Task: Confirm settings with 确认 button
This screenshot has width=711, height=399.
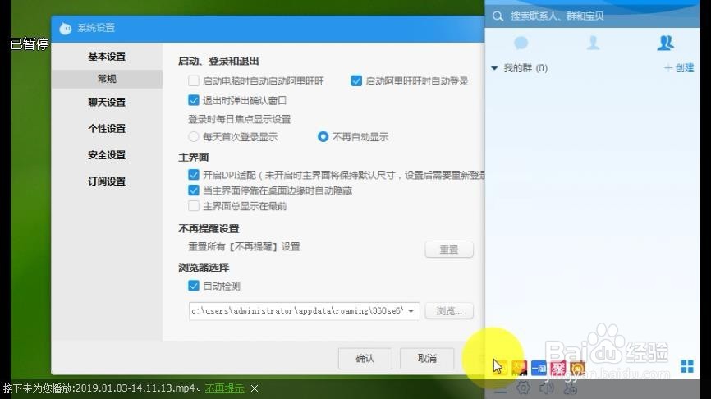Action: point(365,358)
